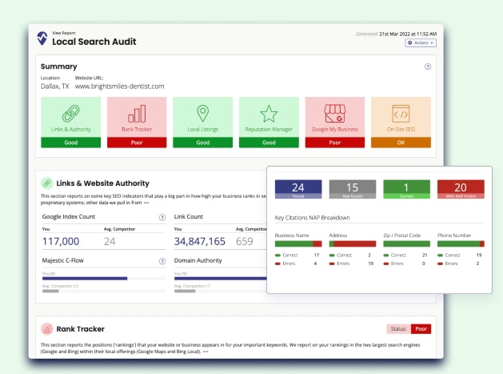
Task: Click the help icon beside Google Index Count
Action: [162, 217]
